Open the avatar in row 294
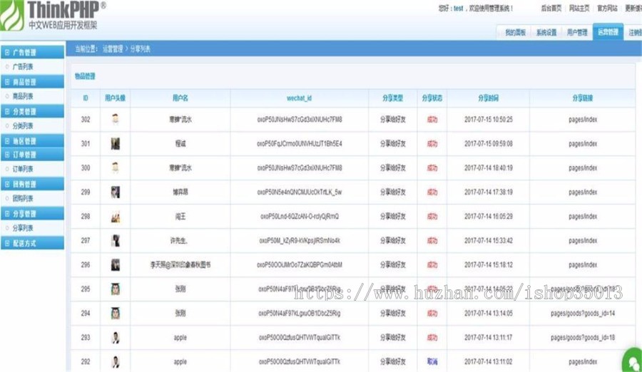Screen dimensions: 642x372 click(116, 313)
